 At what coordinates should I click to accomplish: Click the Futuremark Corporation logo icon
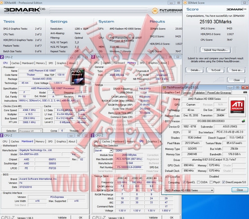155,11
